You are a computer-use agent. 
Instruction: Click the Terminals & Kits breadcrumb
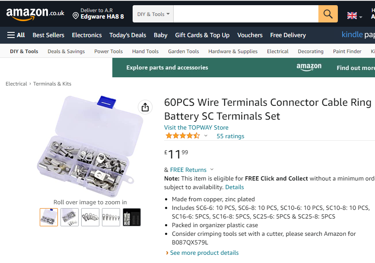[52, 83]
